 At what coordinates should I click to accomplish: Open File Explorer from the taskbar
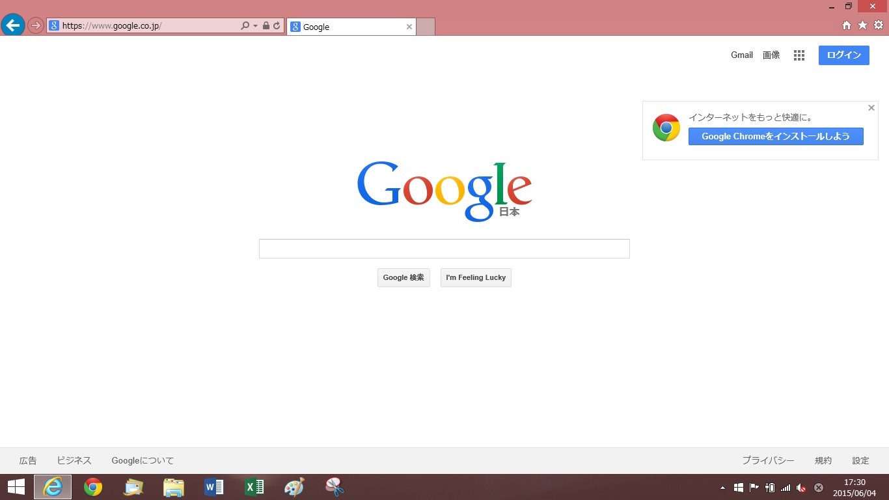(174, 487)
